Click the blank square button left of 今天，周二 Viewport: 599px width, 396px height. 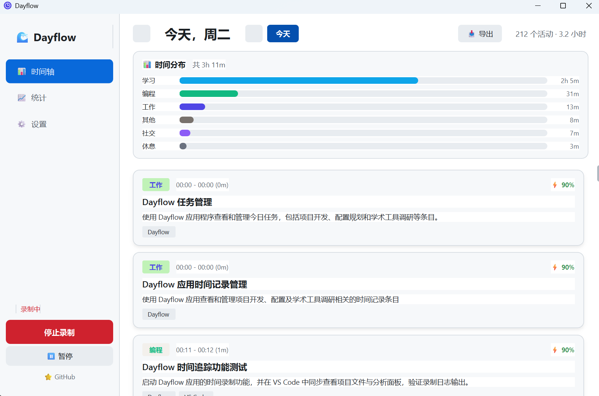tap(142, 34)
